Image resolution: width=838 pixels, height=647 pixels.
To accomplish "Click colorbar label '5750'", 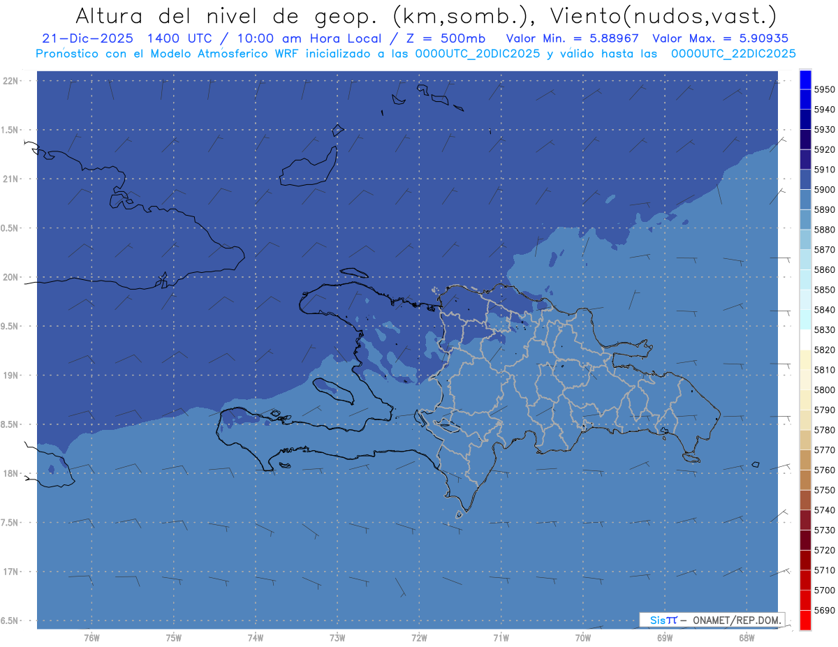I will click(x=825, y=490).
